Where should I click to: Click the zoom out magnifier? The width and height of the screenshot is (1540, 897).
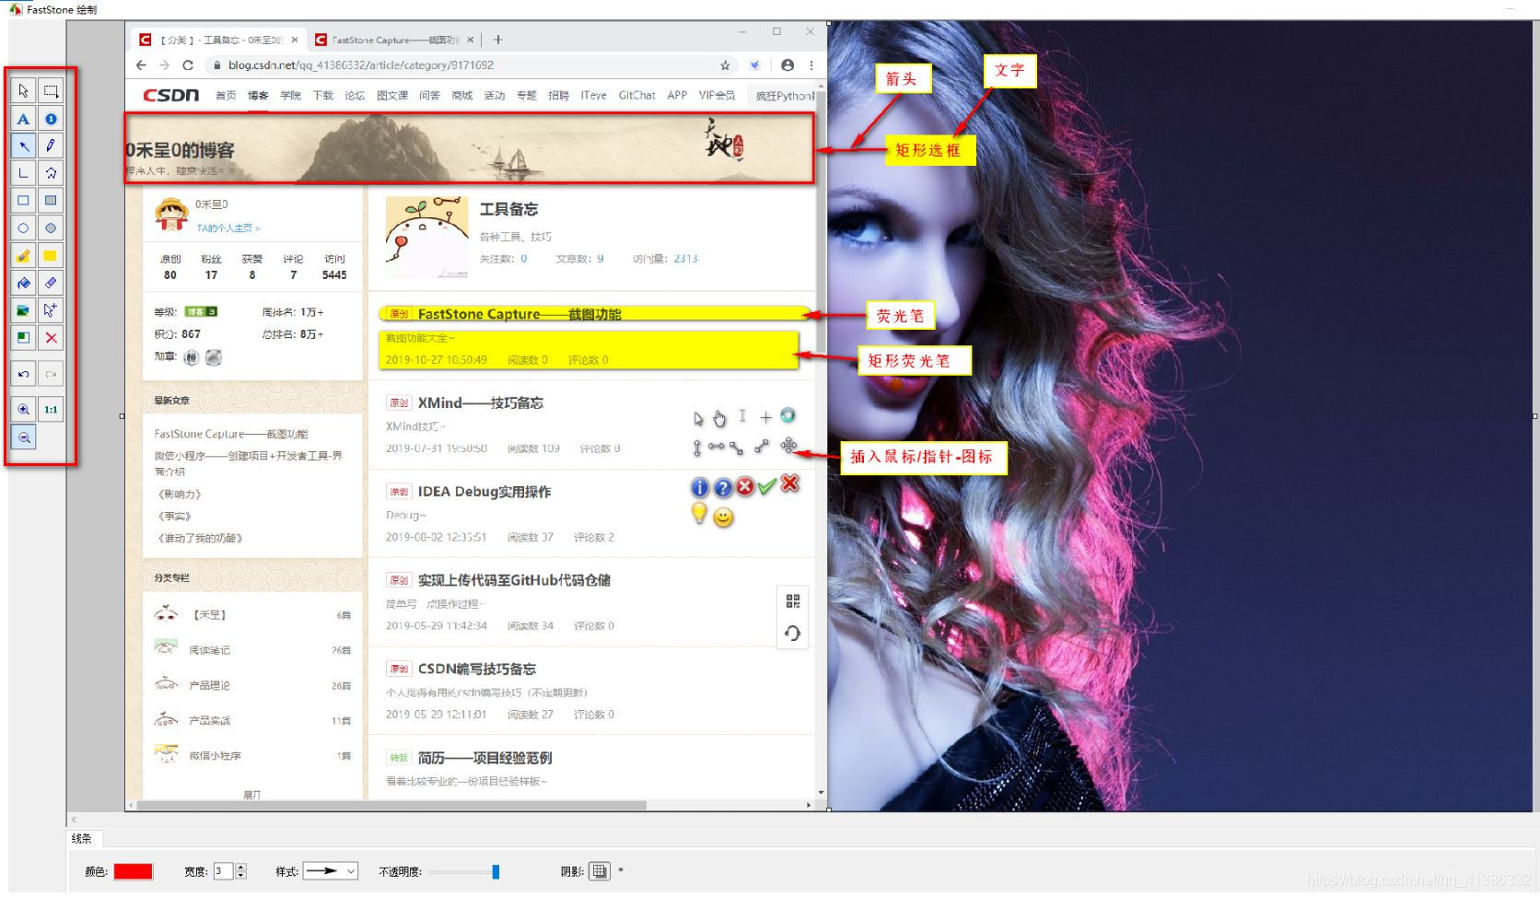point(24,437)
